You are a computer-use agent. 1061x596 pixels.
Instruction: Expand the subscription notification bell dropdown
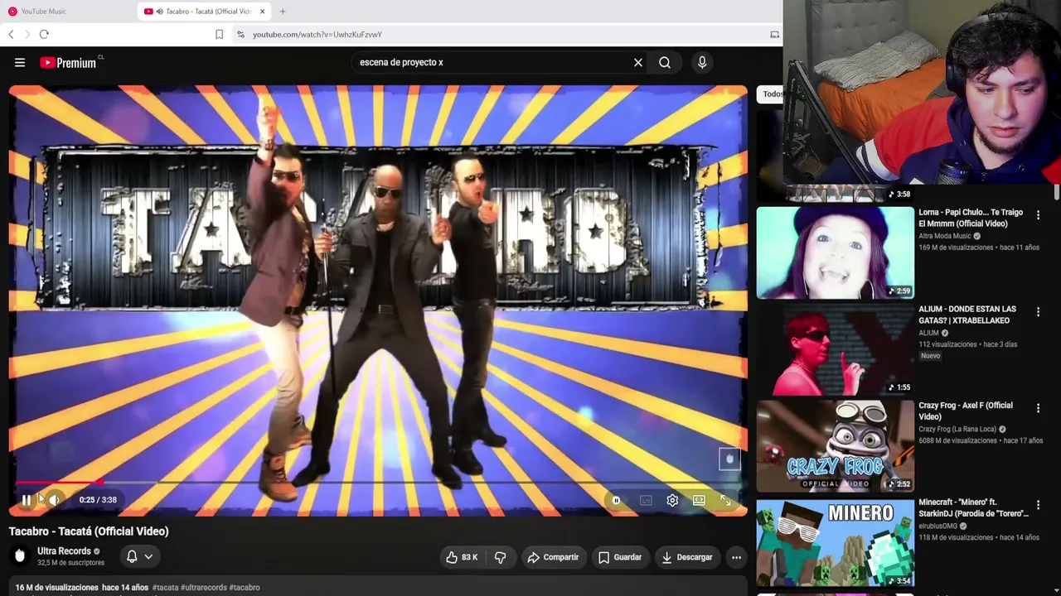tap(138, 557)
